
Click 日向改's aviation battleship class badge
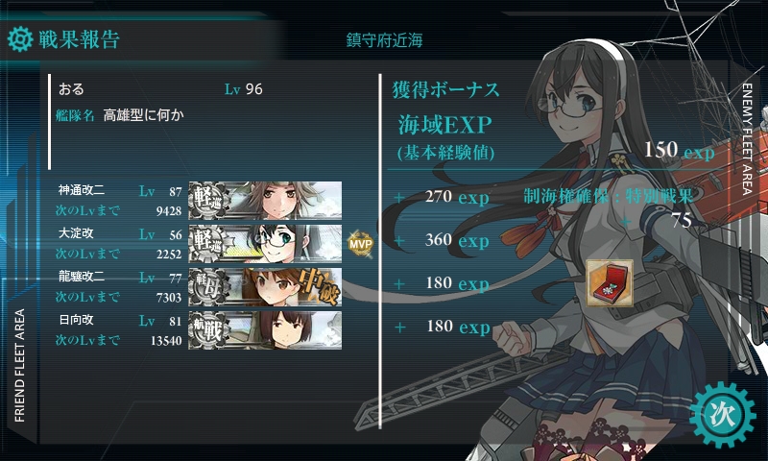208,329
